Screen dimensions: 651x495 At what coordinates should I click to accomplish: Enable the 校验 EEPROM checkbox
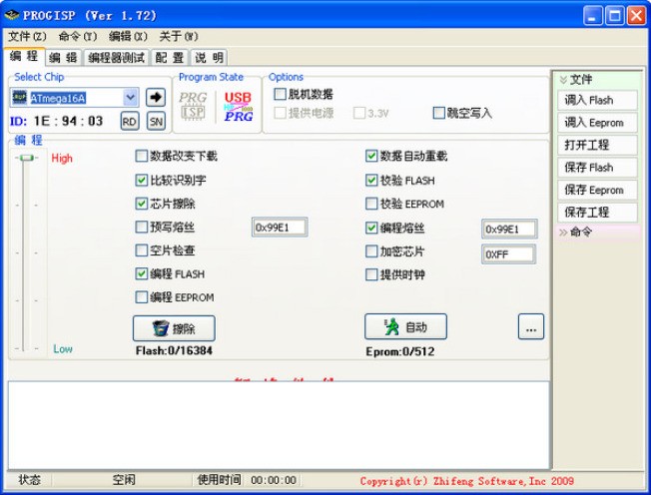point(371,204)
